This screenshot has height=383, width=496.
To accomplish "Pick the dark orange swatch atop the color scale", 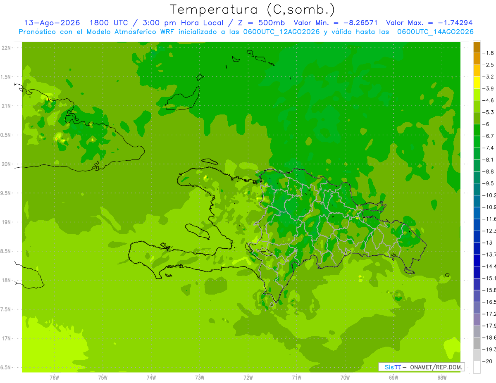I will click(477, 47).
